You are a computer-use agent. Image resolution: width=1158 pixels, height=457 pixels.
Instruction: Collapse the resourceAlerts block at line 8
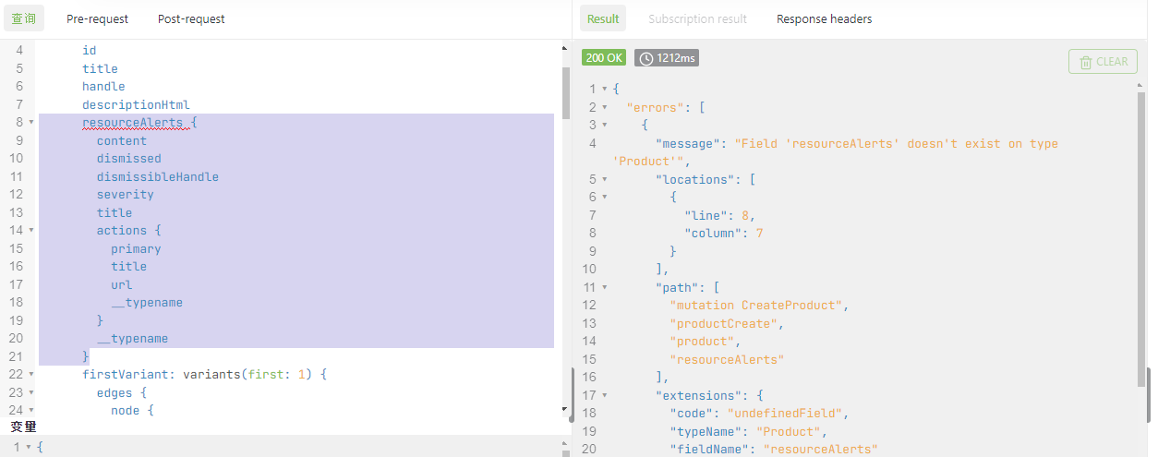(31, 123)
